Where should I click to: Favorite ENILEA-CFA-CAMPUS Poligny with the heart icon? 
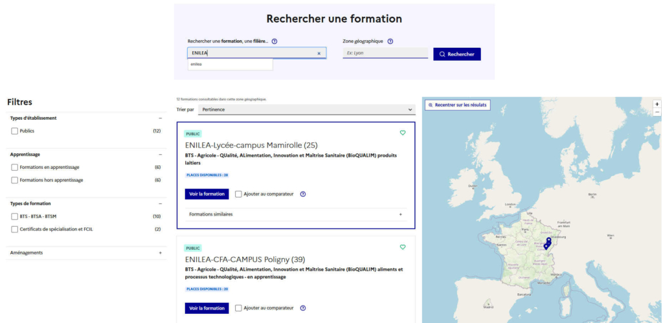403,247
